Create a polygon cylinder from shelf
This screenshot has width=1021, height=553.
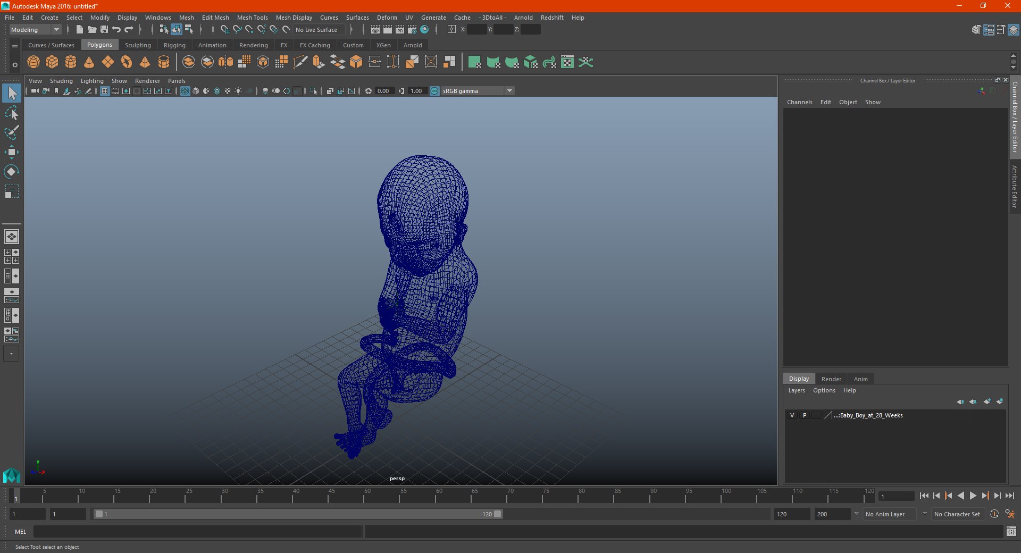pos(71,62)
